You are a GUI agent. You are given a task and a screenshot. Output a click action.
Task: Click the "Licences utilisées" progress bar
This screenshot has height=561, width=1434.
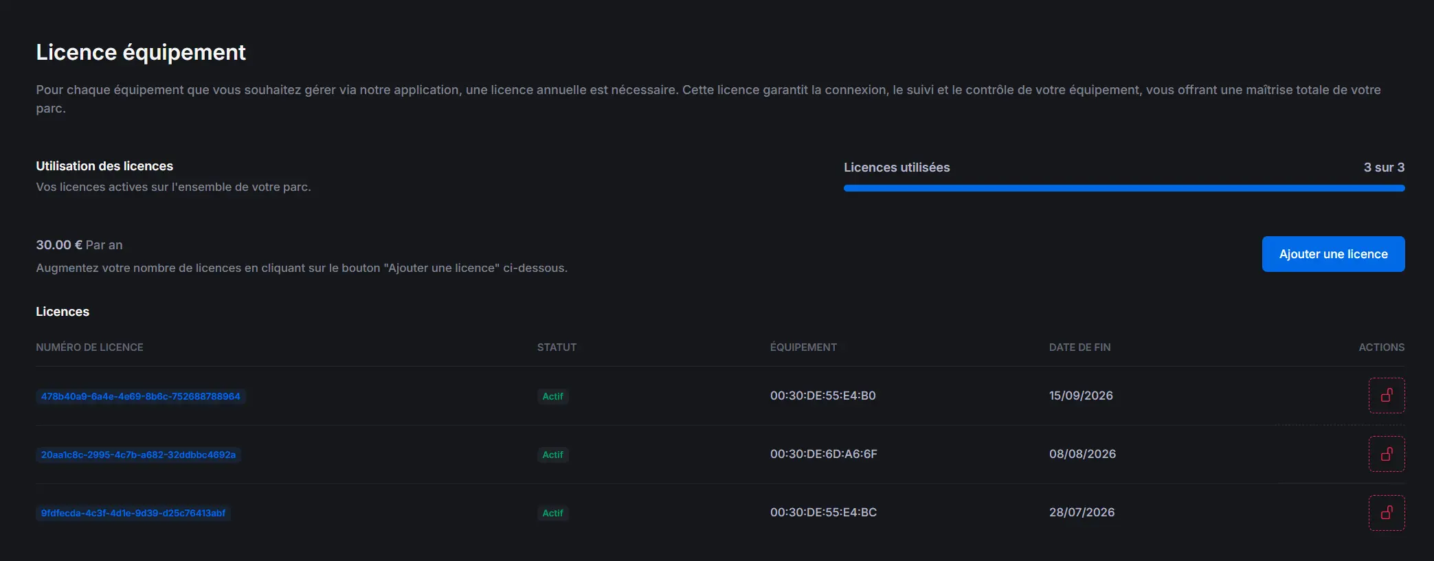point(1123,188)
